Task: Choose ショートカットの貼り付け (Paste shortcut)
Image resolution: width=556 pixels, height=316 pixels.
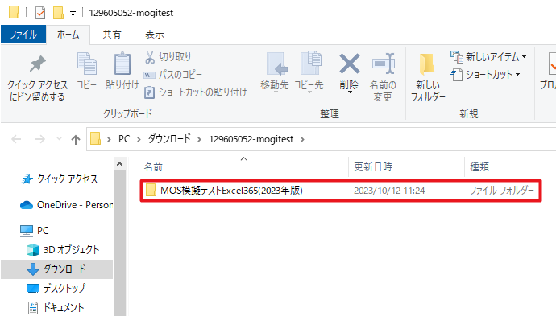Action: pyautogui.click(x=195, y=92)
